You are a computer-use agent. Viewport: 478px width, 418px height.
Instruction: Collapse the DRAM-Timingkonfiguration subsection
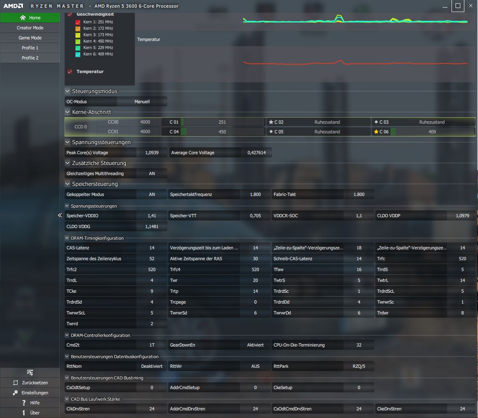pos(67,238)
